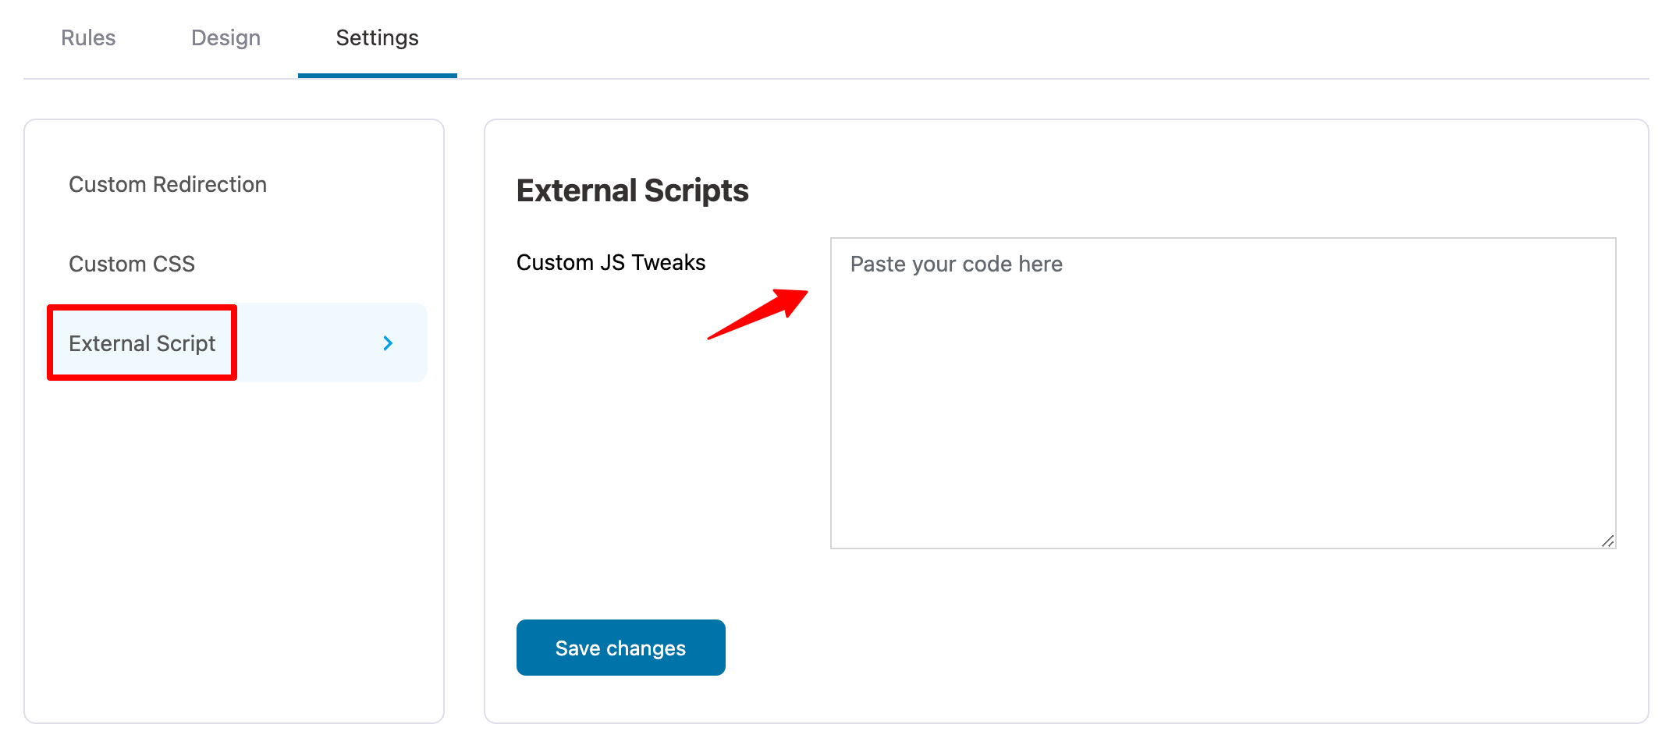Select the highlighted External Script item
This screenshot has height=749, width=1676.
142,343
